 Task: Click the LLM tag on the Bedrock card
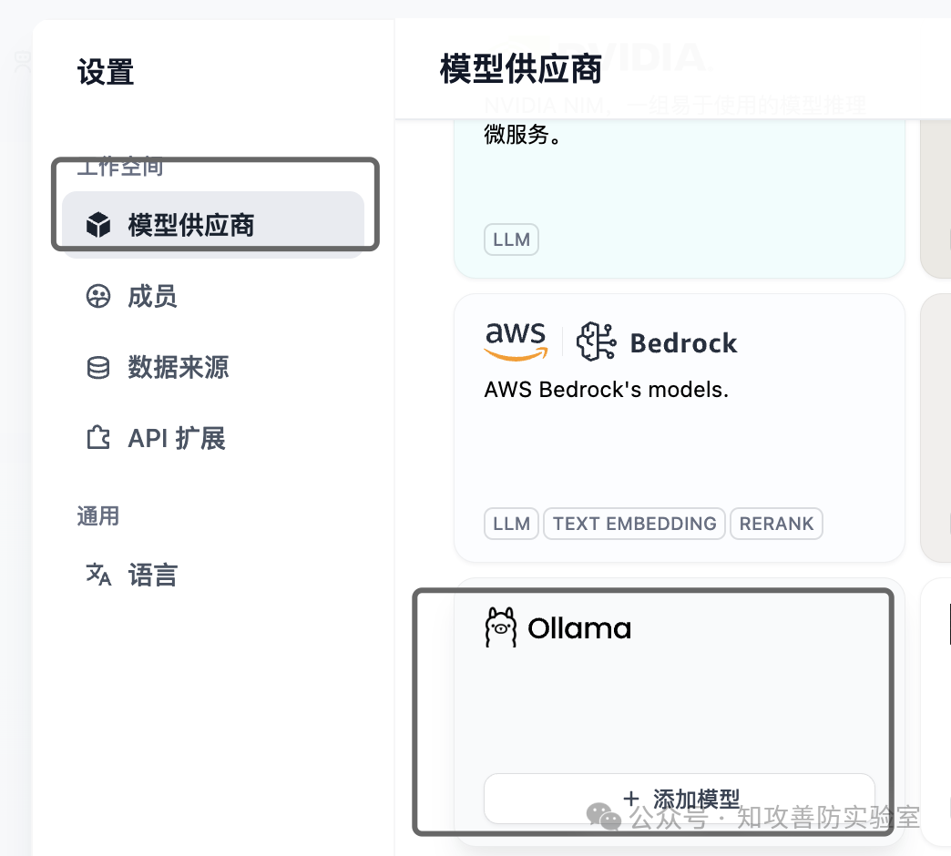pyautogui.click(x=511, y=524)
